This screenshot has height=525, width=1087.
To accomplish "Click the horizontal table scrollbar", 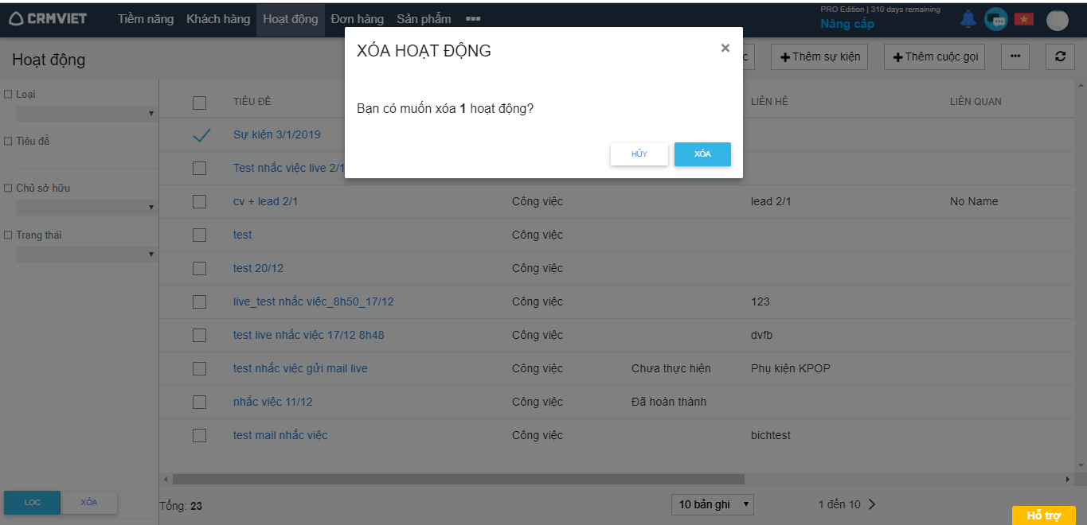I will [x=458, y=480].
